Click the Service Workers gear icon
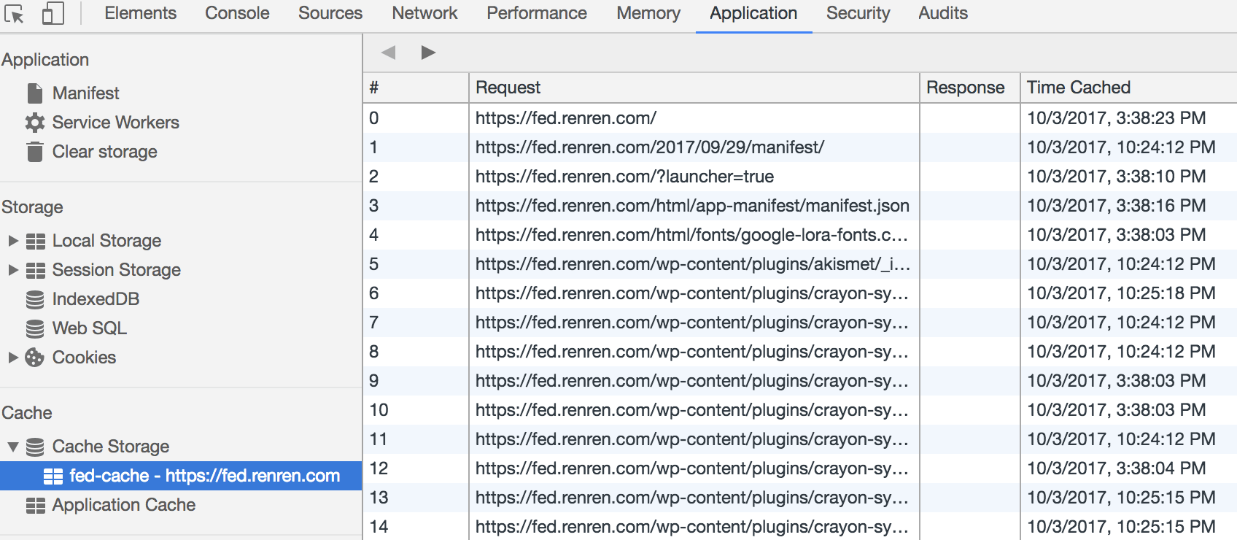1237x540 pixels. pyautogui.click(x=34, y=123)
